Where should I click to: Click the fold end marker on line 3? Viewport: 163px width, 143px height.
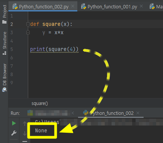click(x=28, y=32)
